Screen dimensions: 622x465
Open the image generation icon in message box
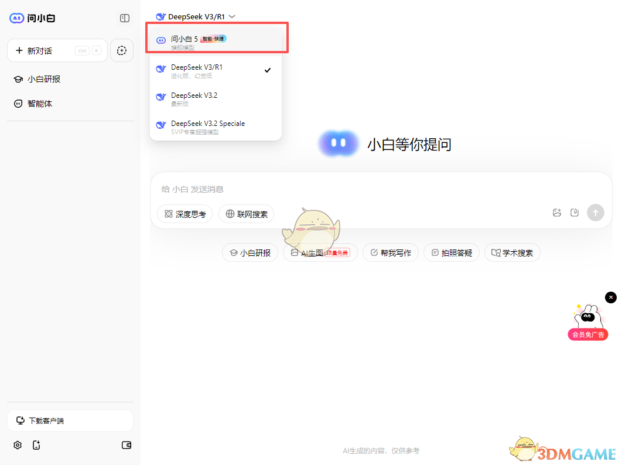pyautogui.click(x=556, y=213)
